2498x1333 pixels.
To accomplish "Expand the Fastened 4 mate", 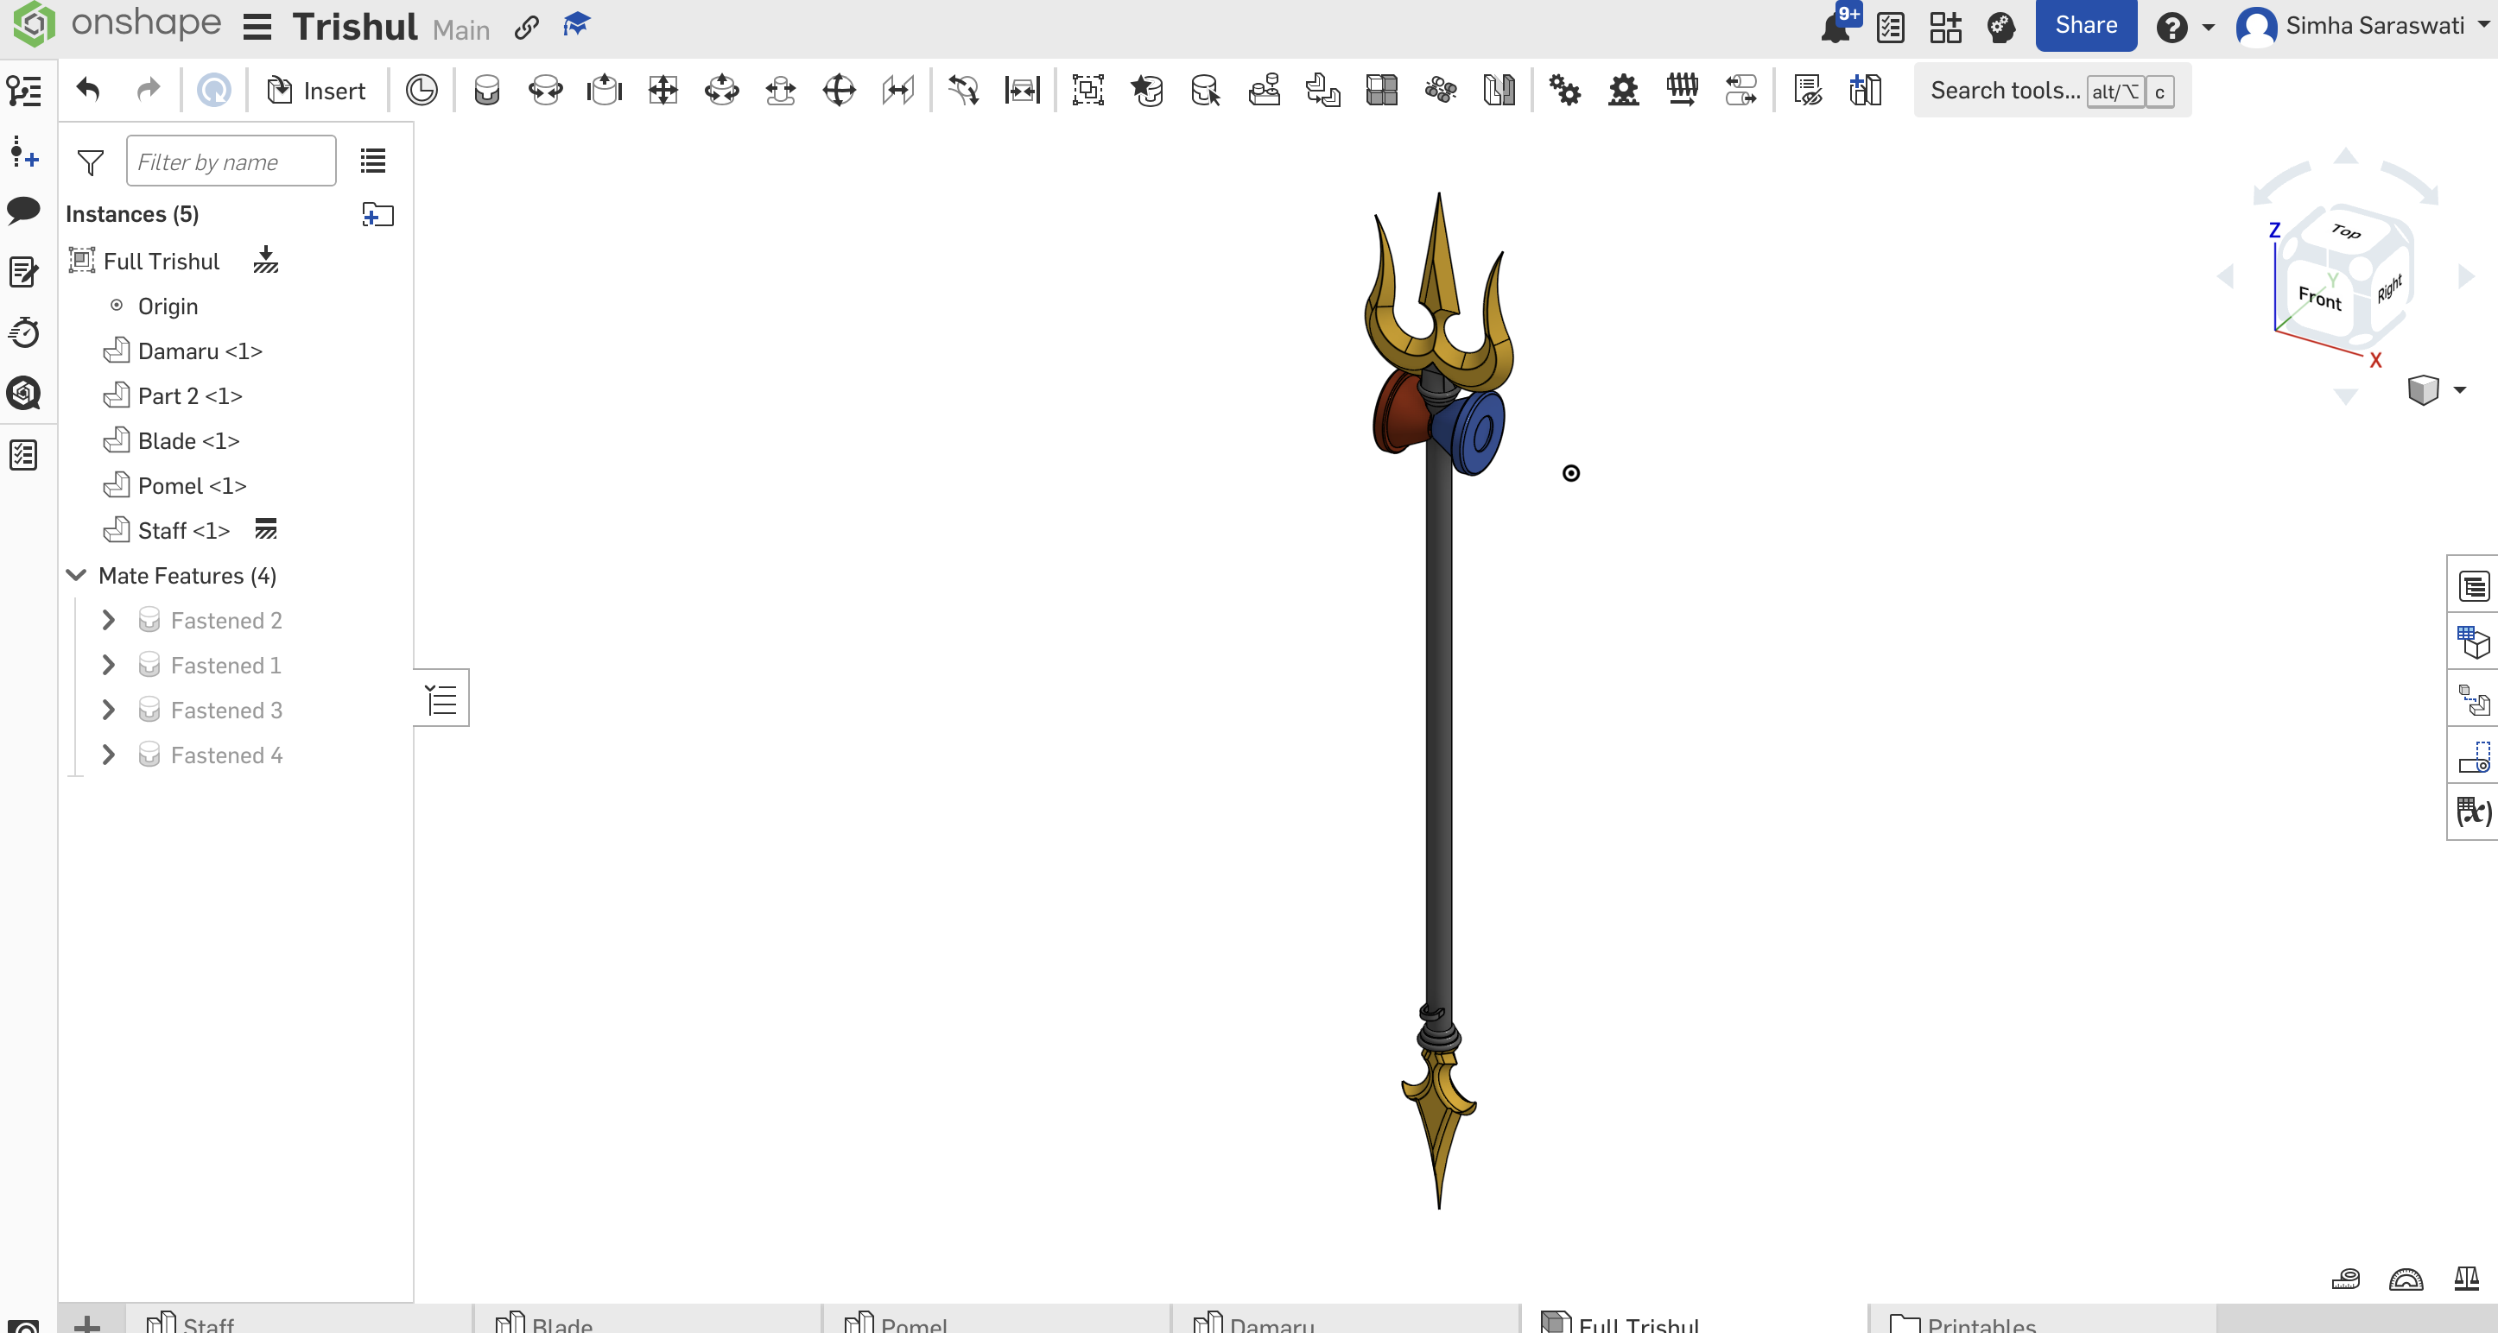I will (109, 755).
